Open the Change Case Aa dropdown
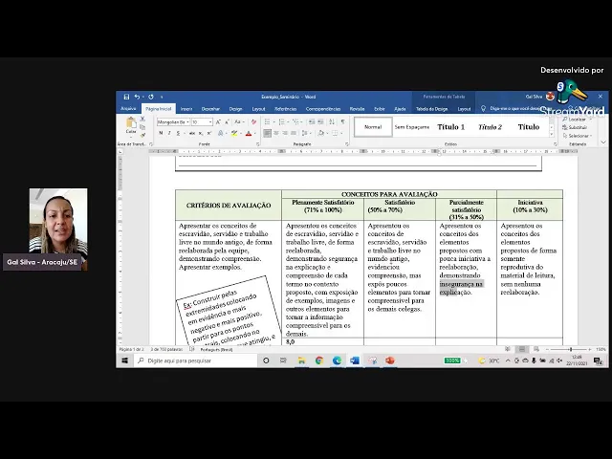The width and height of the screenshot is (612, 459). coord(238,122)
